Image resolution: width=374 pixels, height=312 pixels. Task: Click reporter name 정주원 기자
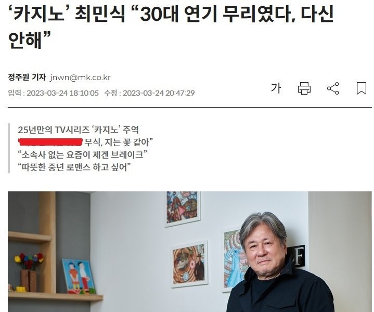coord(27,77)
